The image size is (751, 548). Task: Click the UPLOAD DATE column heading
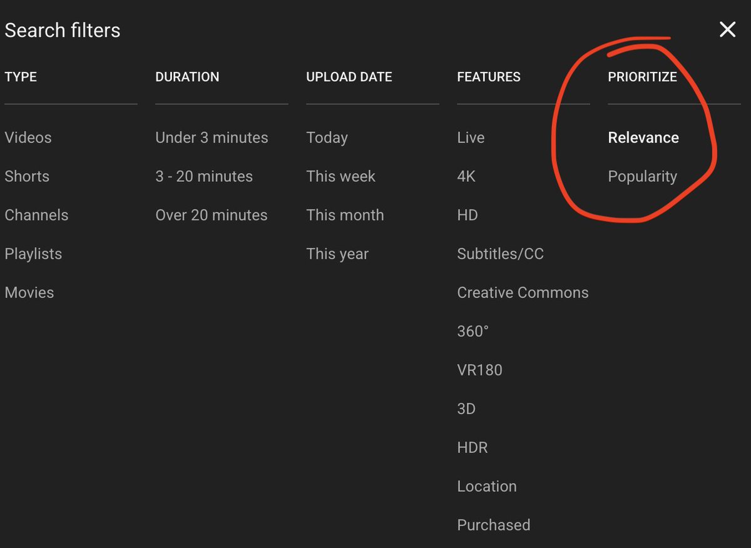click(x=349, y=77)
